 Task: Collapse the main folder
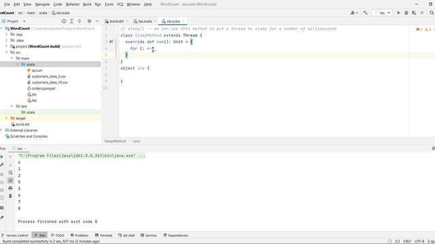tap(12, 58)
